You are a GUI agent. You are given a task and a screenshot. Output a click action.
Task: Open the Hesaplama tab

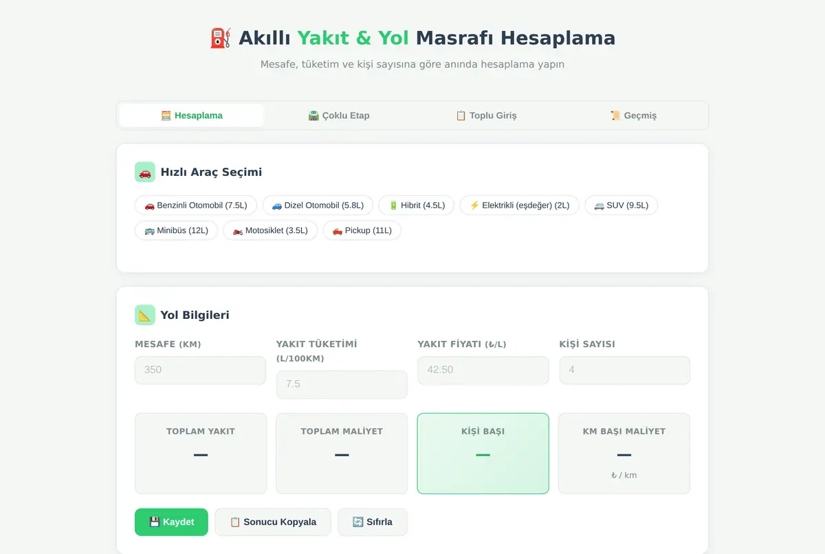tap(192, 115)
